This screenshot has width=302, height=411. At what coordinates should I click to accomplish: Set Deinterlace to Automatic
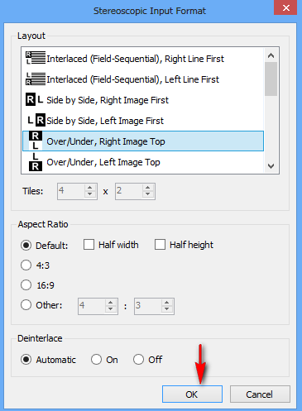tap(26, 360)
